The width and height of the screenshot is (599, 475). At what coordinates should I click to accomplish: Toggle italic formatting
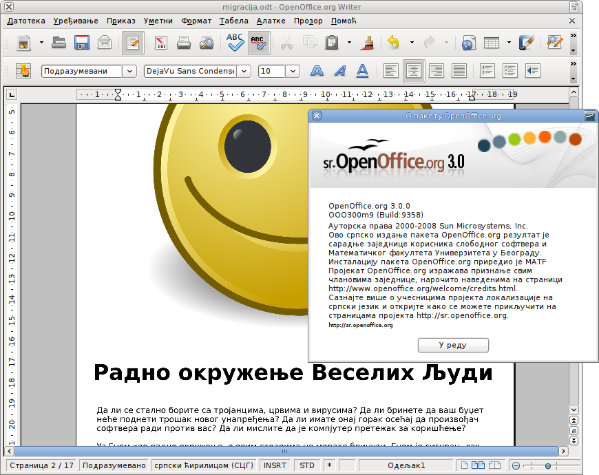[340, 71]
